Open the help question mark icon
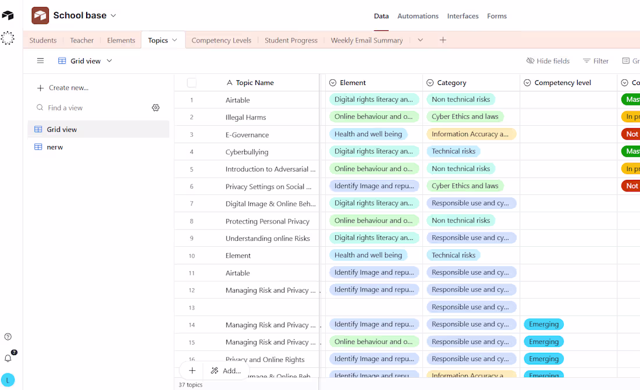The width and height of the screenshot is (640, 390). coord(8,336)
